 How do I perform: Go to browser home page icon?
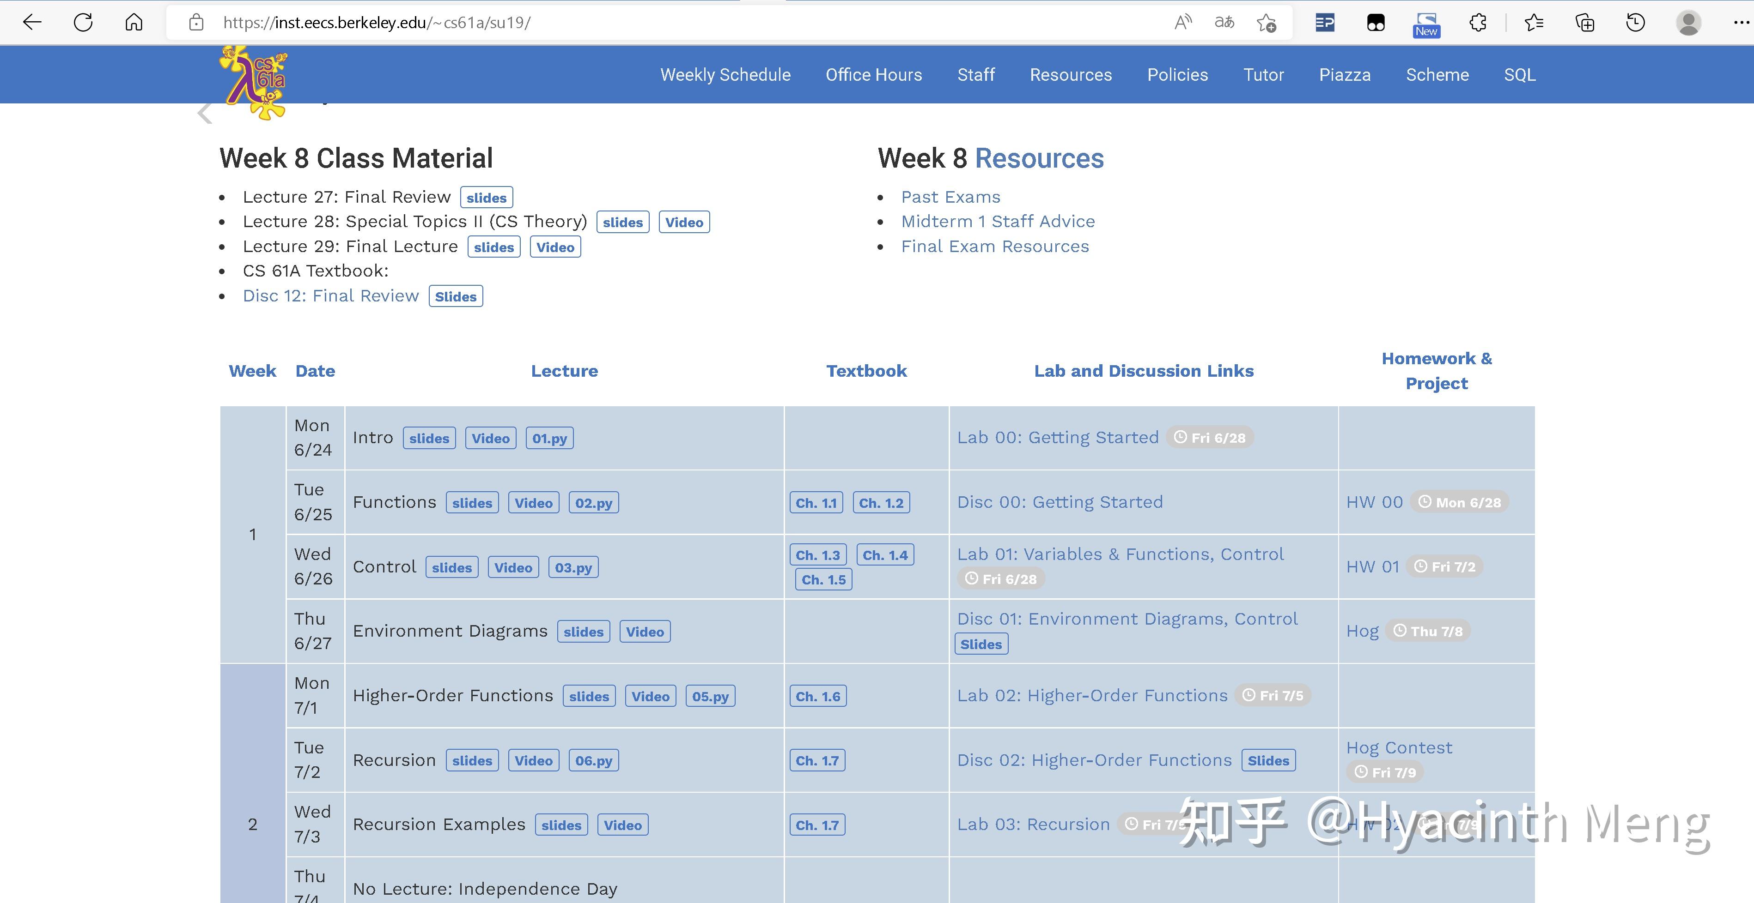(x=134, y=23)
